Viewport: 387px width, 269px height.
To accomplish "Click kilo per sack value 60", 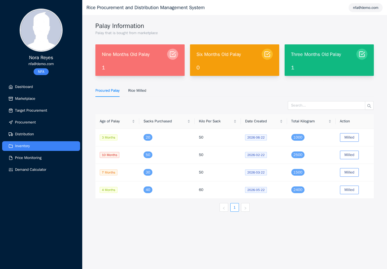I will (x=201, y=190).
